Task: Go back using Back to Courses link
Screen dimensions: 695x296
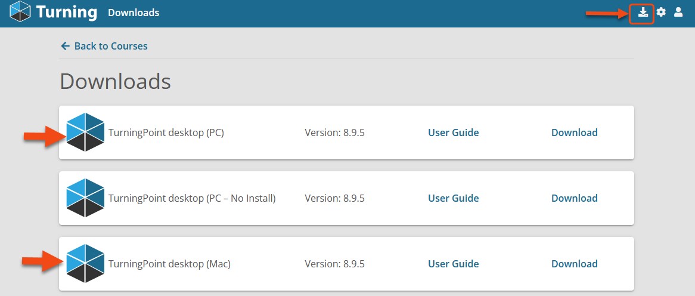Action: click(x=111, y=46)
